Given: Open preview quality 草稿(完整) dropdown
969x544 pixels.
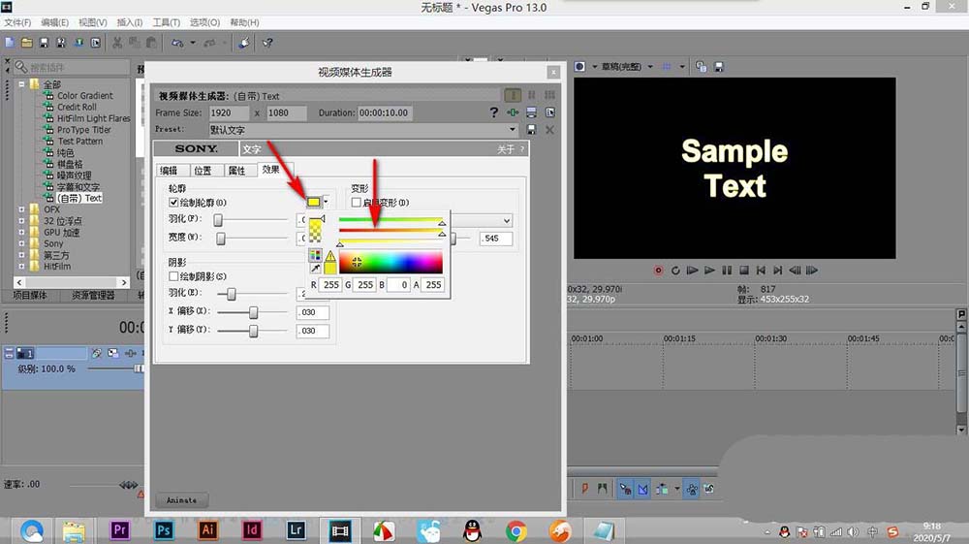Looking at the screenshot, I should coord(650,67).
